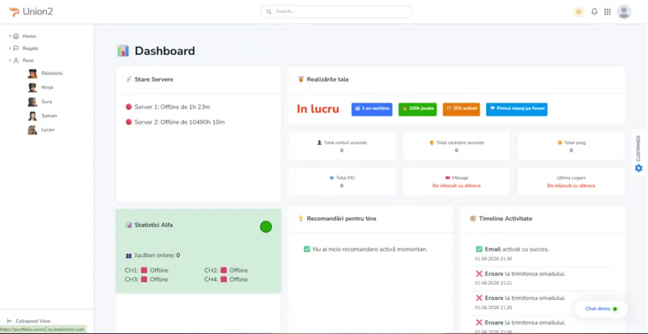
Task: Open the Șaman race page
Action: [x=49, y=116]
